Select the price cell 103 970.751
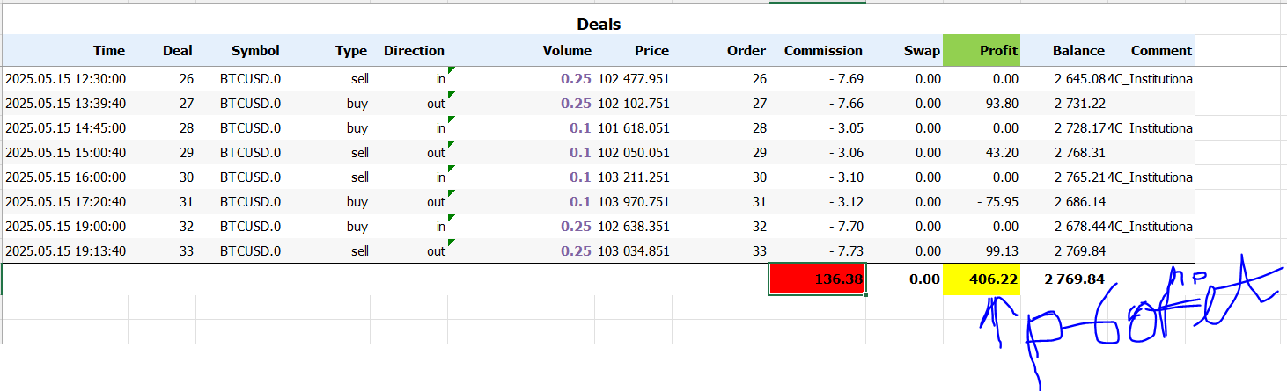Viewport: 1287px width, 391px height. tap(633, 202)
